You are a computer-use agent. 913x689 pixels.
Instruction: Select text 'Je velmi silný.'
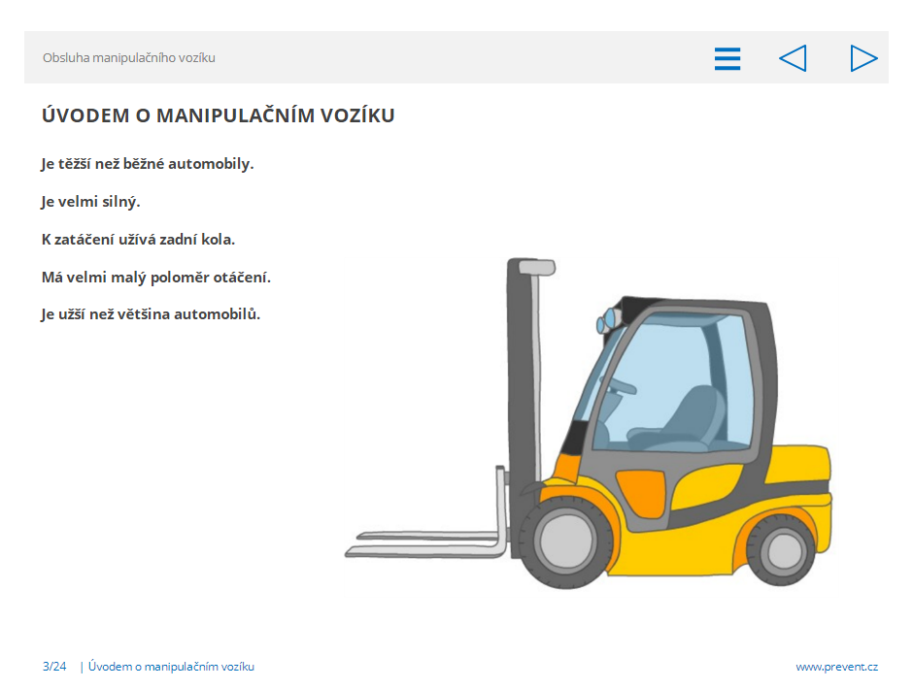[91, 202]
